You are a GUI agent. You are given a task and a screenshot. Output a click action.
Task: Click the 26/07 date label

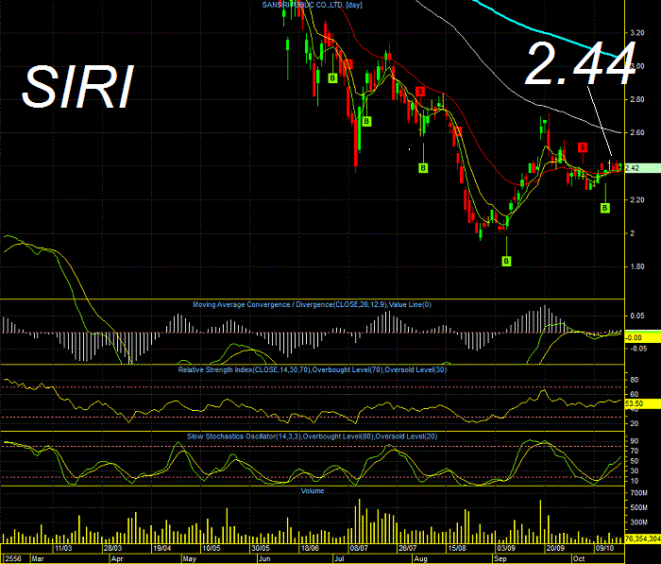(x=408, y=548)
